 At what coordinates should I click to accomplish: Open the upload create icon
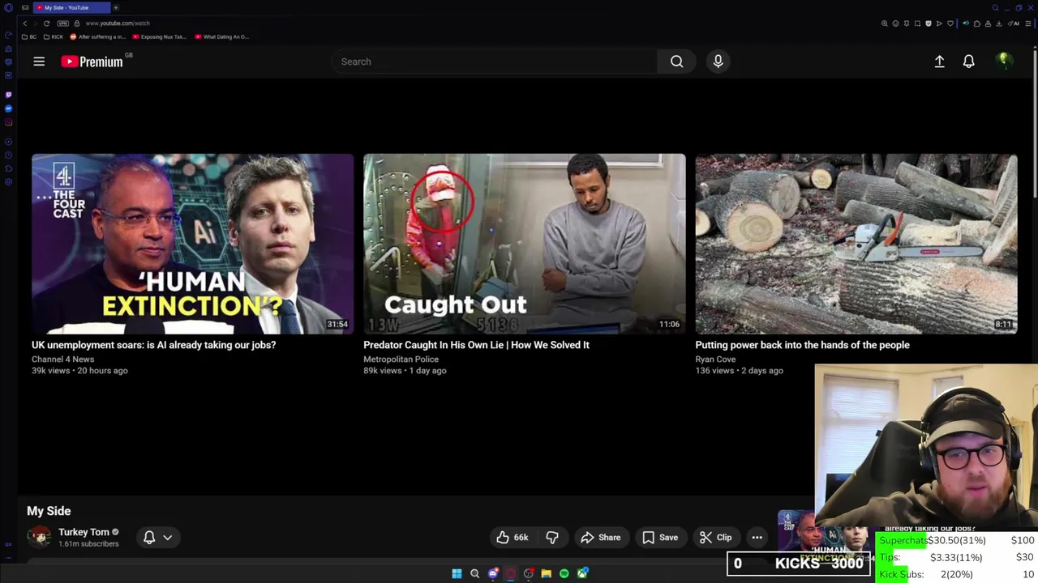[939, 62]
